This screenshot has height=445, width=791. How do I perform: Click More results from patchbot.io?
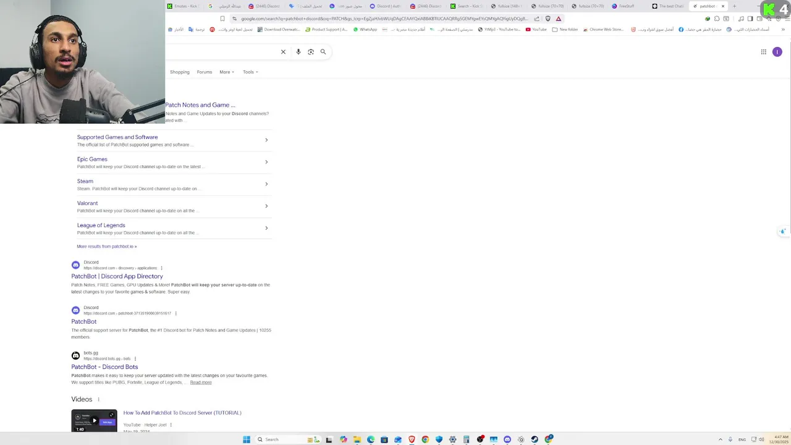pos(107,247)
